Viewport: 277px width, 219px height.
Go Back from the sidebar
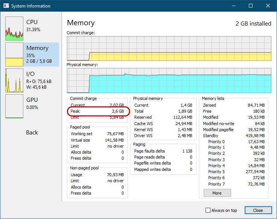[x=32, y=133]
